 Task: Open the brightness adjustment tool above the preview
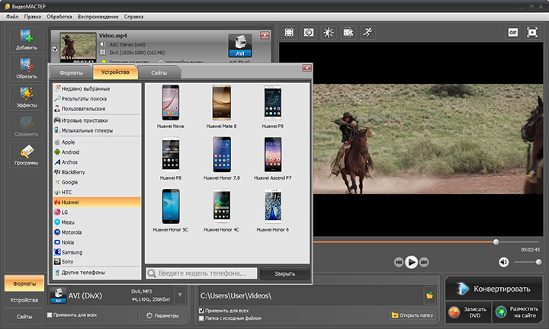329,33
